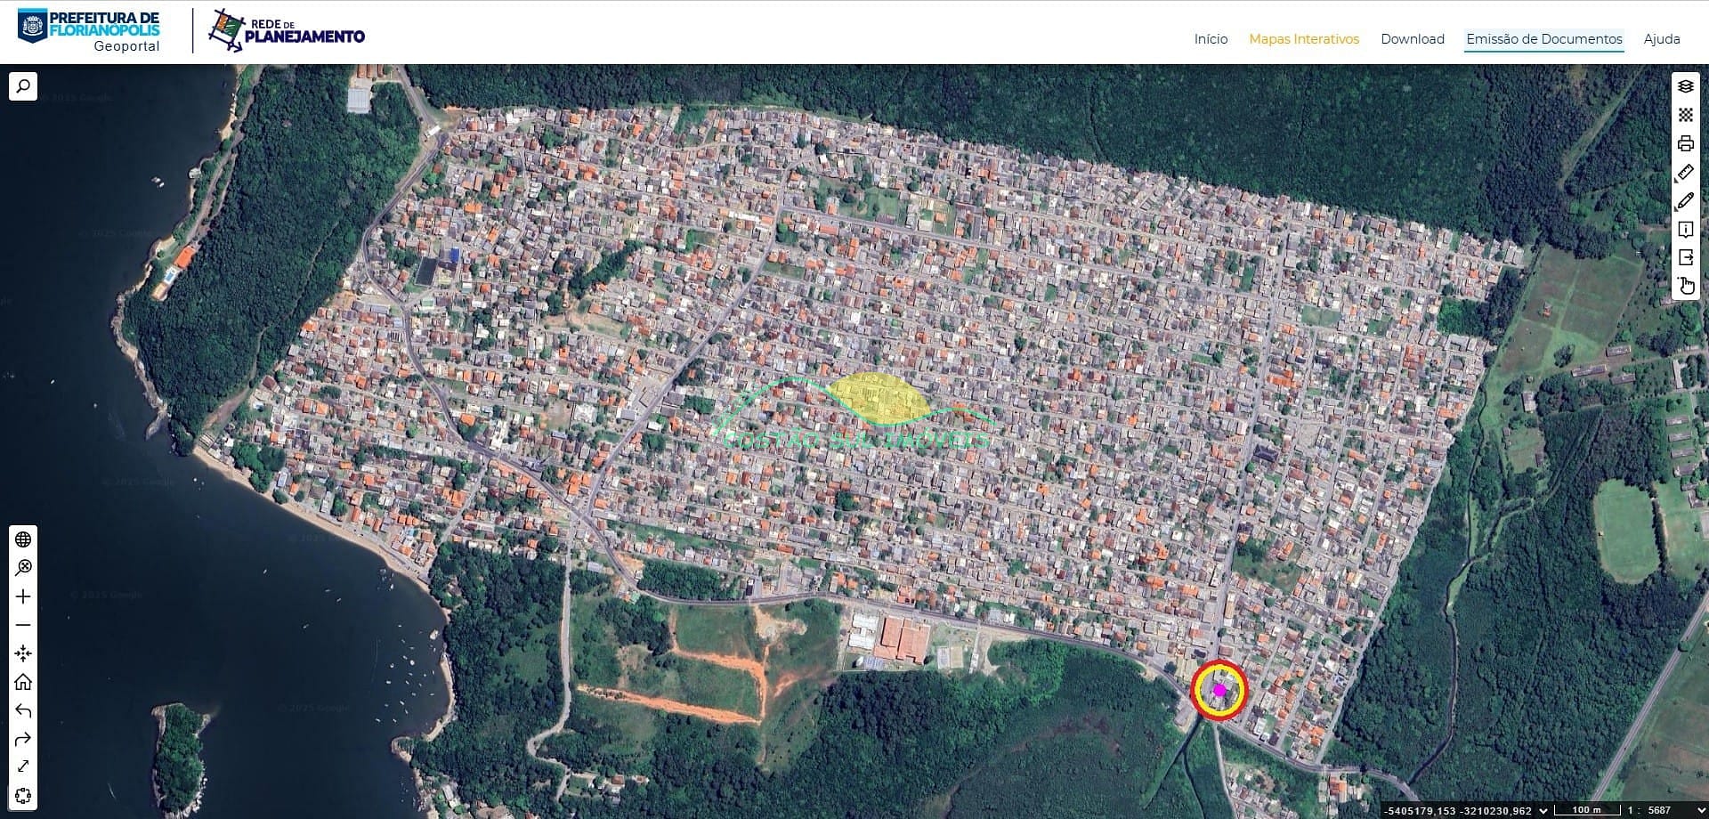The image size is (1709, 819).
Task: Return to the home map extent
Action: pyautogui.click(x=23, y=682)
